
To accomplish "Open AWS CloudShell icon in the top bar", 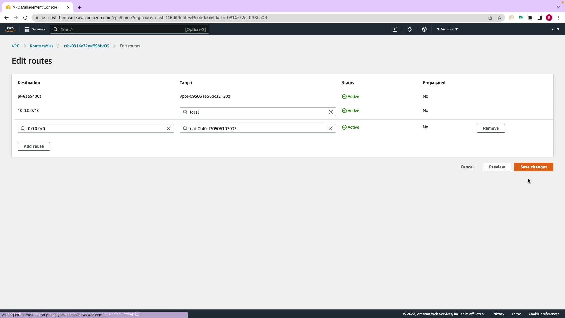I will pyautogui.click(x=395, y=29).
